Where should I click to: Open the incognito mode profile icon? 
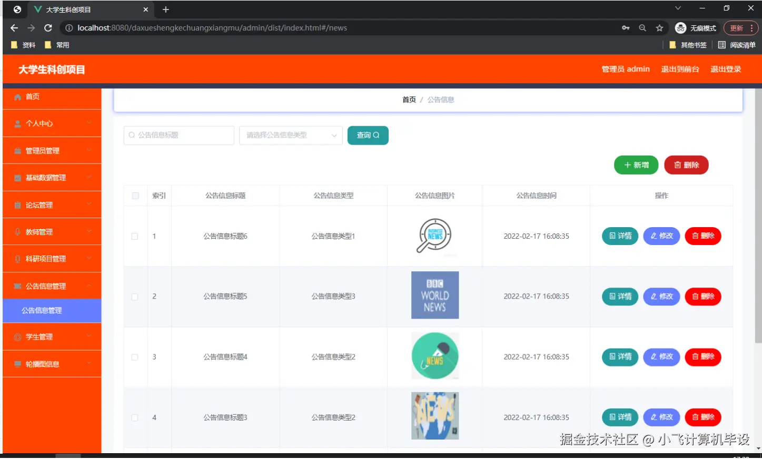tap(680, 28)
